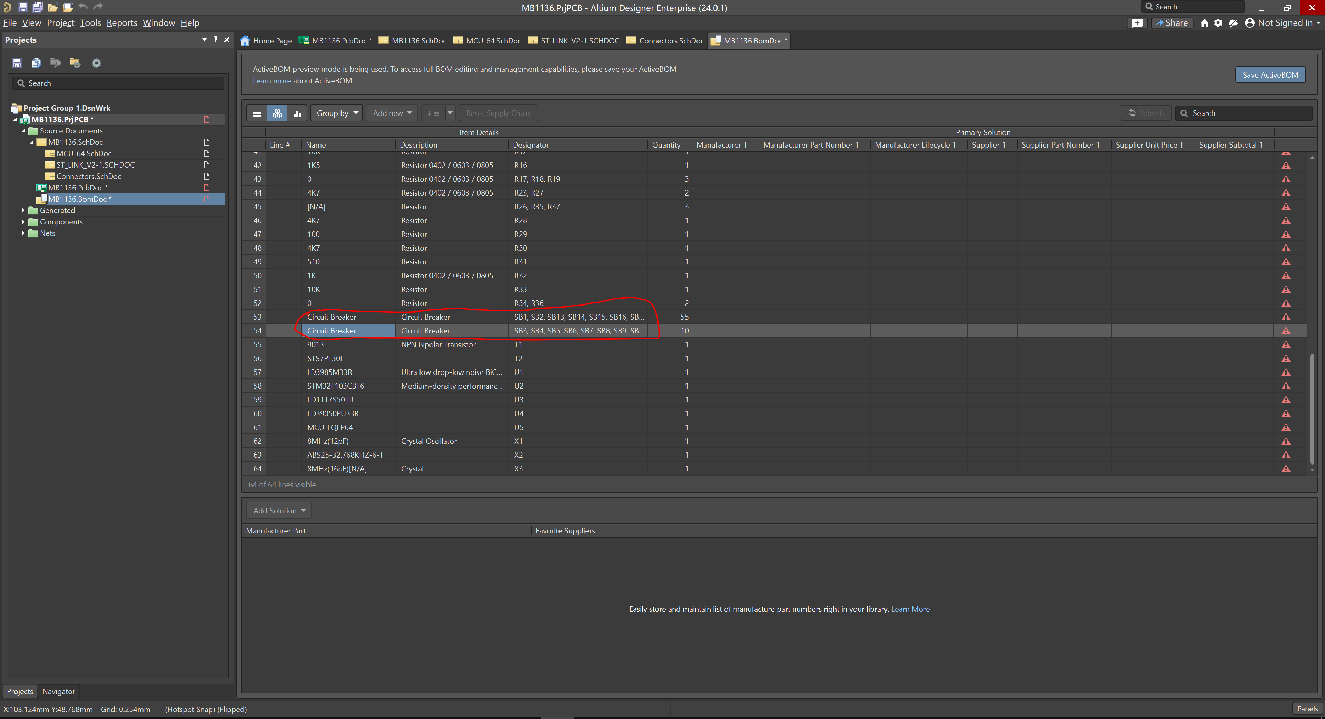1325x719 pixels.
Task: Open the Project menu
Action: (60, 23)
